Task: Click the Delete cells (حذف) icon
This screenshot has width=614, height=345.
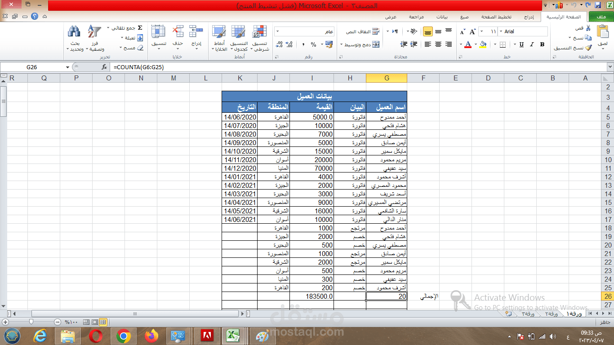Action: (178, 31)
